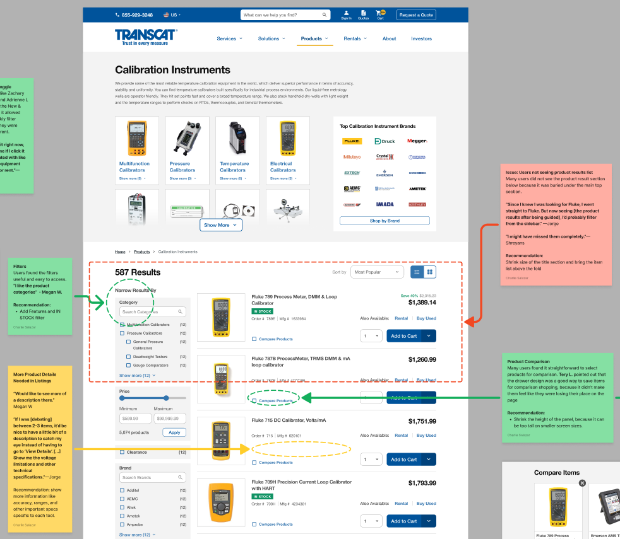
Task: Click the Request a Quote button
Action: 415,14
